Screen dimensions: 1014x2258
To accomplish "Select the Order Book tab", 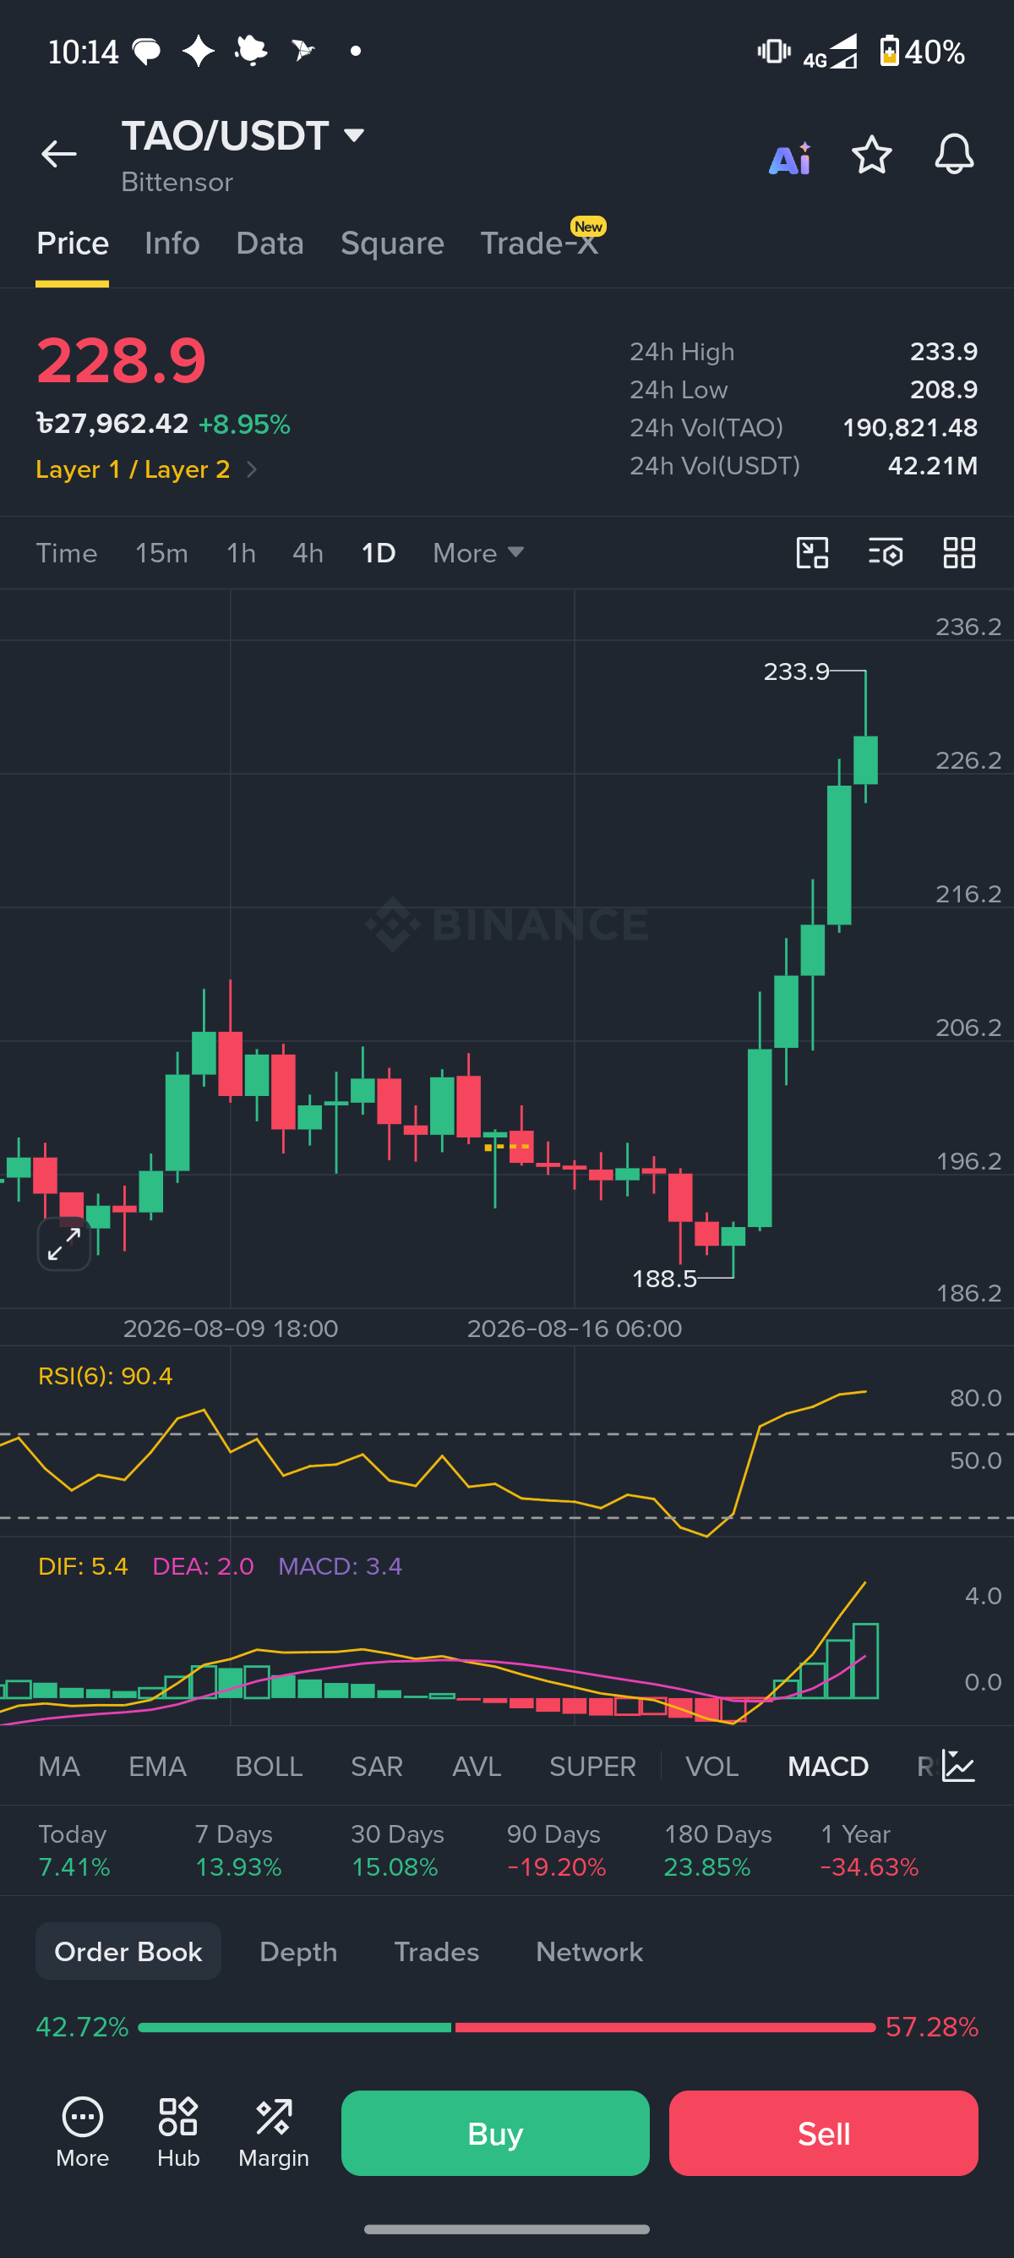I will (128, 1951).
